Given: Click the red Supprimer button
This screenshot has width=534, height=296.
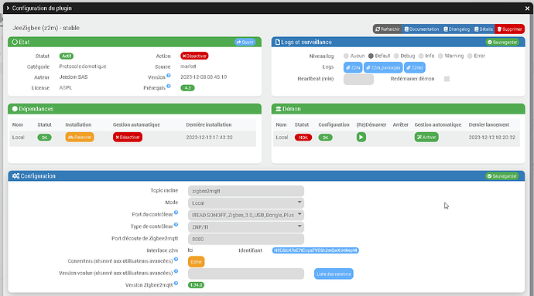Looking at the screenshot, I should 509,29.
